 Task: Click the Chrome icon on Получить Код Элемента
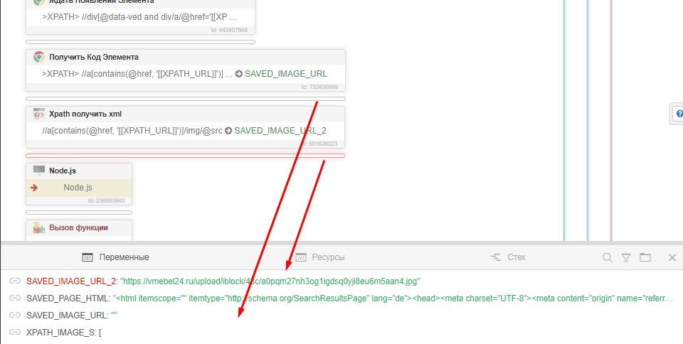pyautogui.click(x=39, y=57)
